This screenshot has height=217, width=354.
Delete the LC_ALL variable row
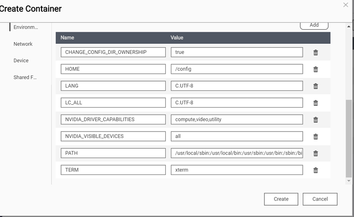(316, 103)
